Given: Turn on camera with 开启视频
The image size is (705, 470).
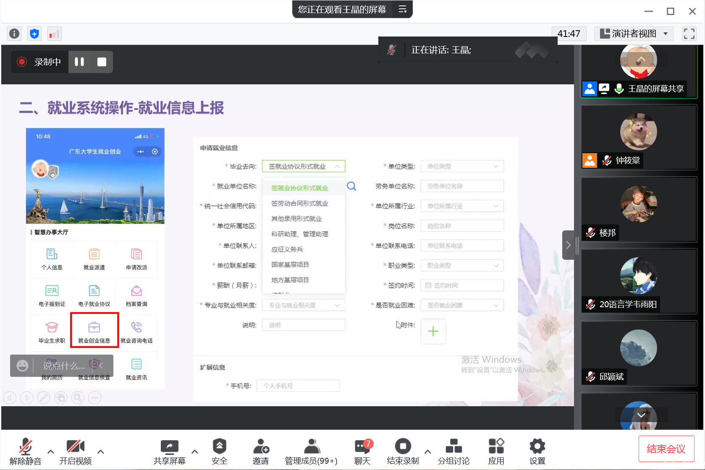Looking at the screenshot, I should pos(75,452).
